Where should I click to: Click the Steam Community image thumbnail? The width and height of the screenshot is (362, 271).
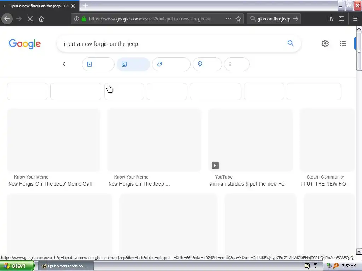coord(327,140)
